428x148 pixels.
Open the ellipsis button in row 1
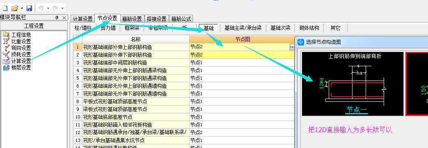292,47
